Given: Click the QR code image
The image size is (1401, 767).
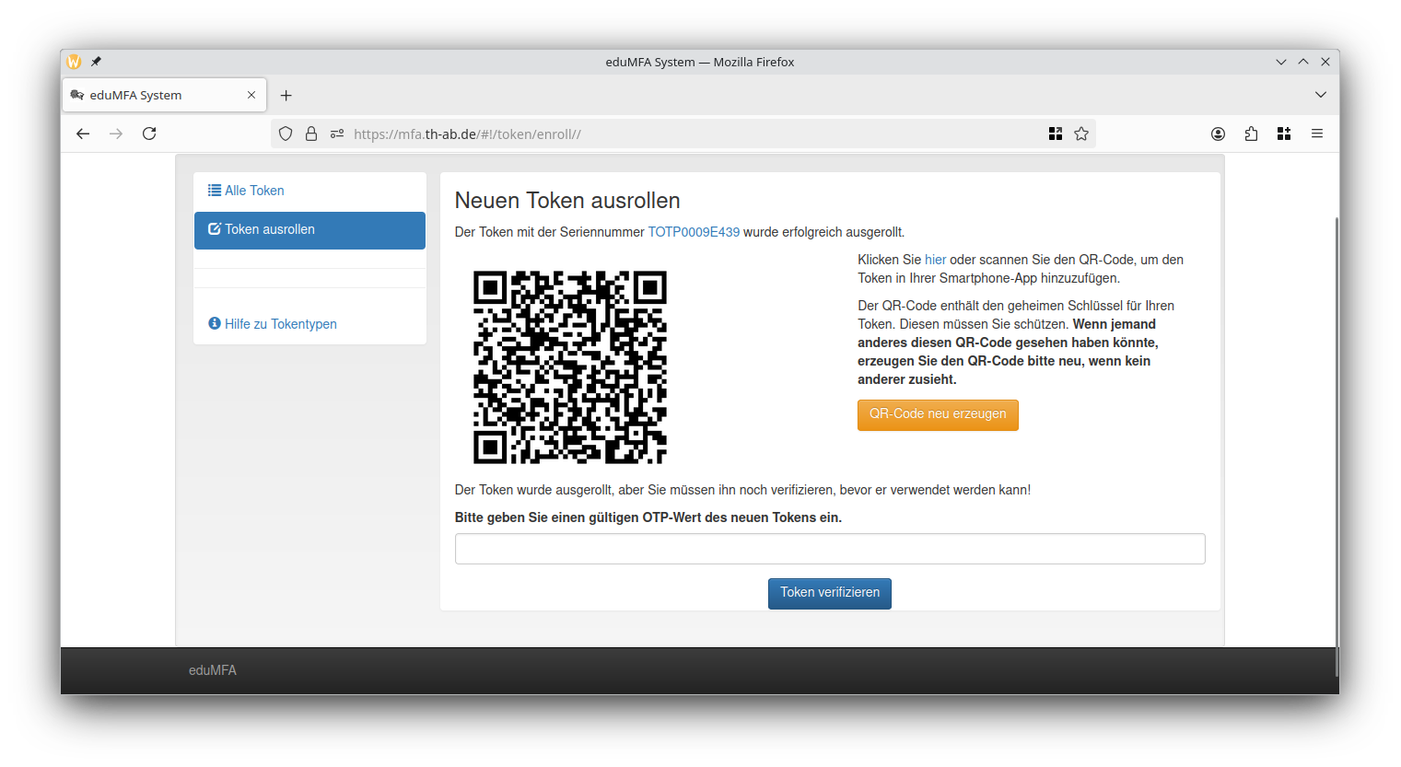Looking at the screenshot, I should pos(570,366).
